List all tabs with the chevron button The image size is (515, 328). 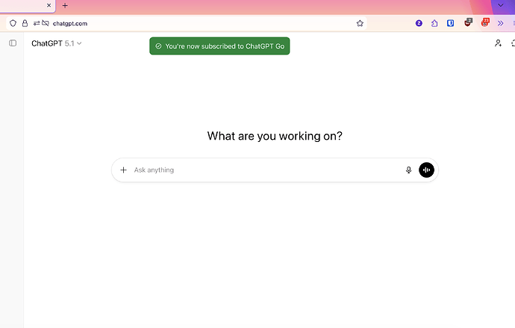click(x=501, y=5)
